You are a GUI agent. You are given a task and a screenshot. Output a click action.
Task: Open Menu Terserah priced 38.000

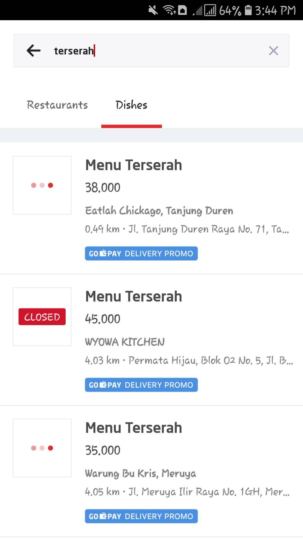click(134, 165)
